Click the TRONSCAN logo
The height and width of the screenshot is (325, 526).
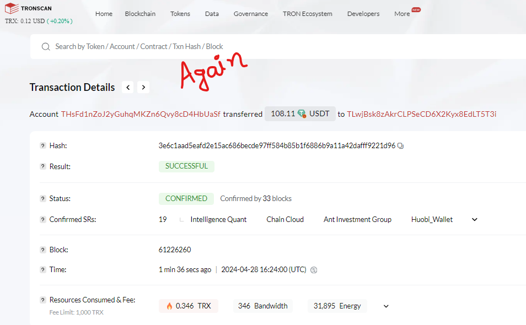pos(28,8)
